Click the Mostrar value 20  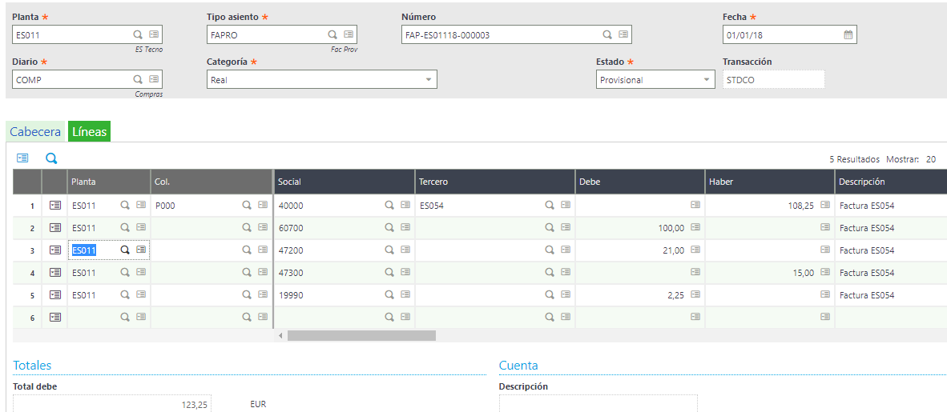[x=931, y=159]
